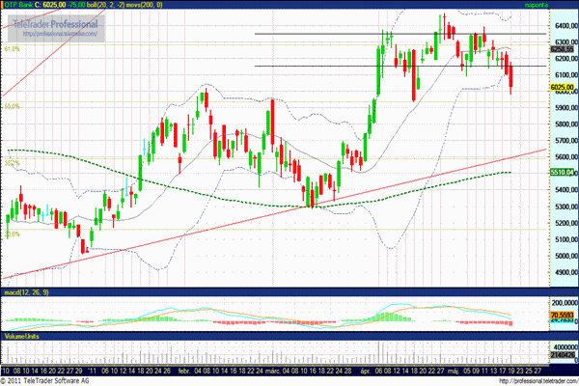Select the 61,8% Fibonacci level label
The image size is (579, 386).
[x=12, y=48]
